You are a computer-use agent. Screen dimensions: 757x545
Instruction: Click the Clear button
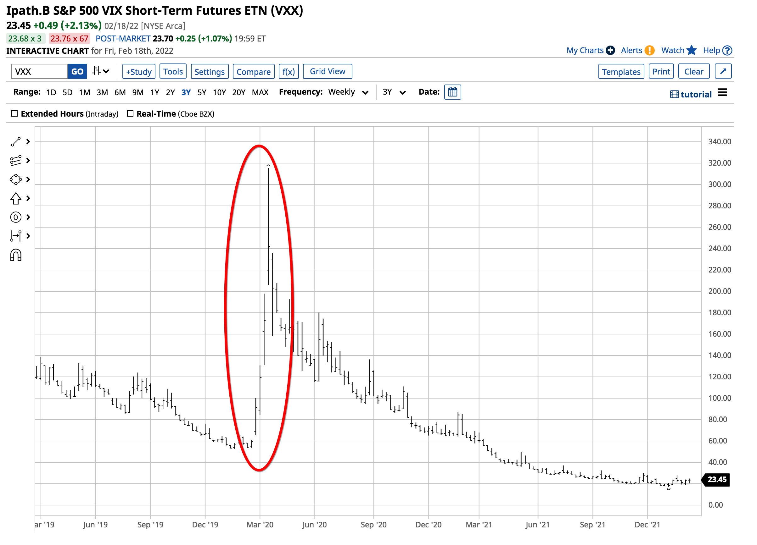click(x=693, y=71)
